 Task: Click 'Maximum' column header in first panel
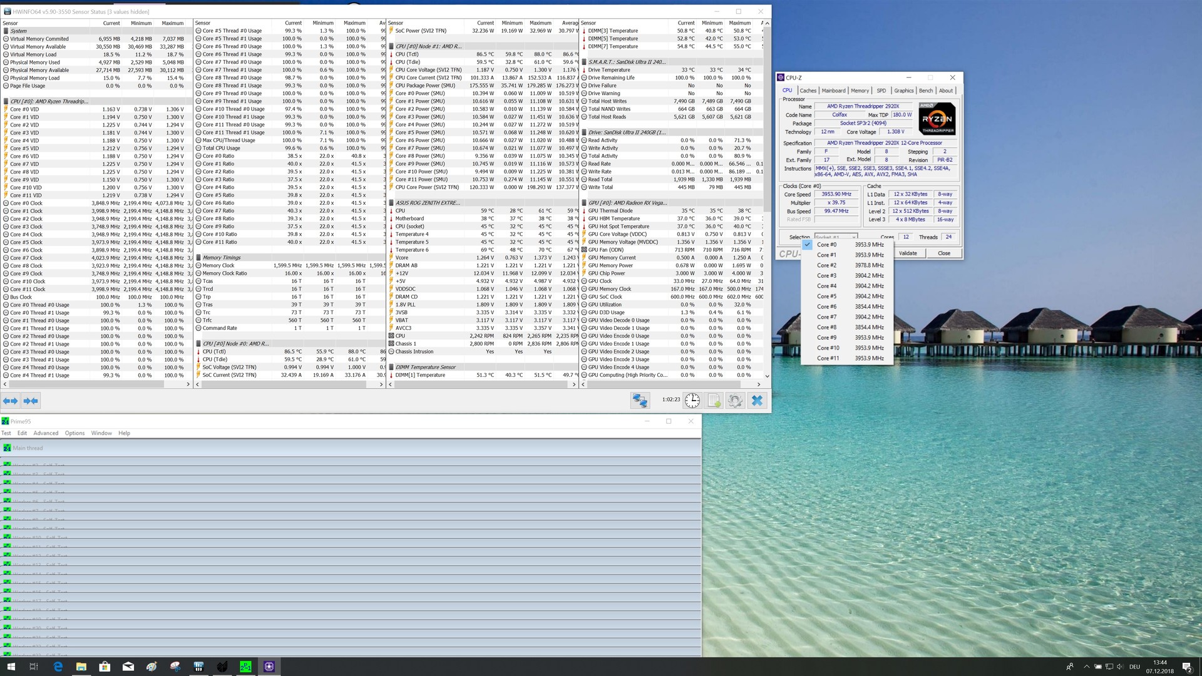point(173,23)
